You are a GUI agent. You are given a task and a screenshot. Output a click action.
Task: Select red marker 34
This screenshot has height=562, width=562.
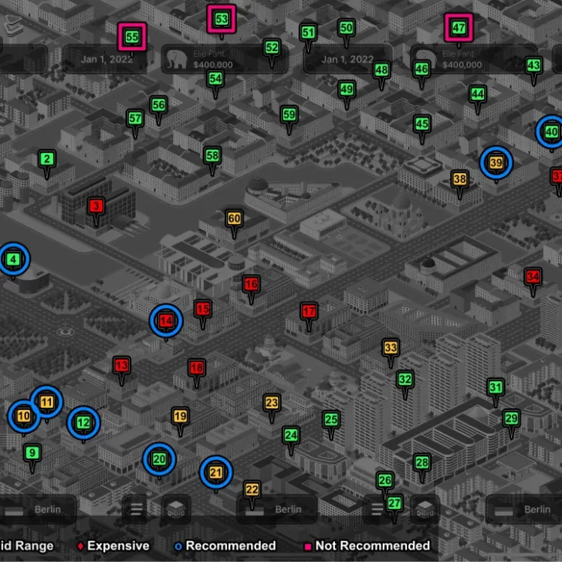click(x=533, y=276)
